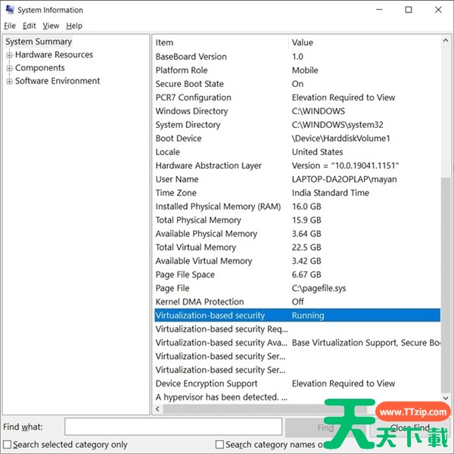The image size is (454, 454).
Task: Select the hypervisor has been detected row
Action: point(297,396)
